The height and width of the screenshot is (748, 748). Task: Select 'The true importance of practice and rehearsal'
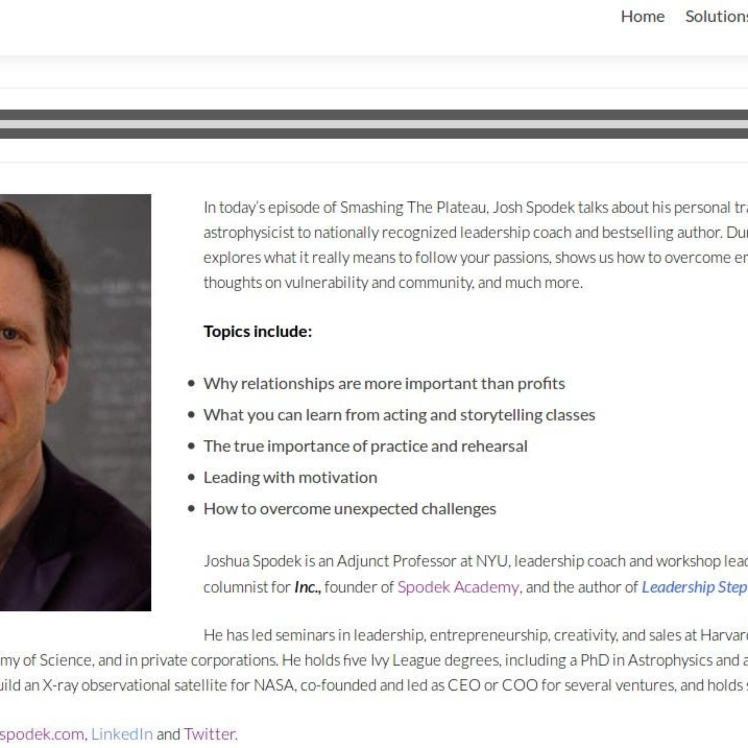pyautogui.click(x=365, y=446)
